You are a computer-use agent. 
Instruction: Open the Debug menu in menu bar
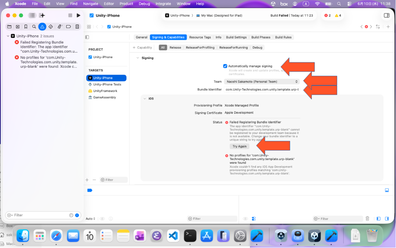click(x=144, y=4)
